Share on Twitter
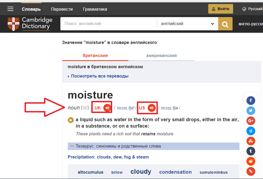Image resolution: width=263 pixels, height=179 pixels. (251, 111)
